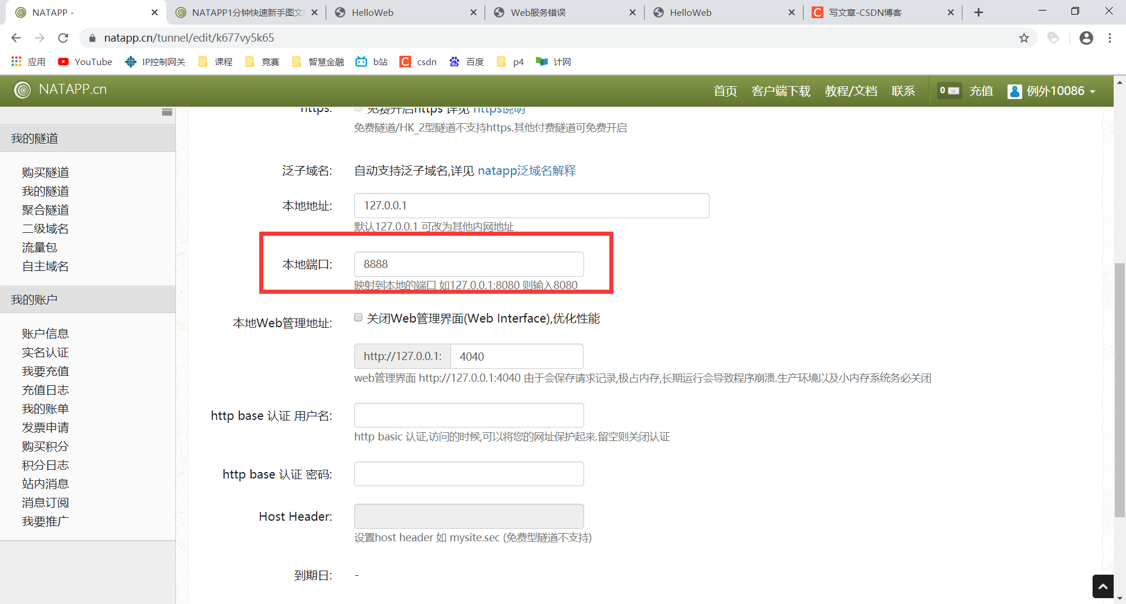1126x604 pixels.
Task: Open 首页 in the top navigation
Action: 725,91
